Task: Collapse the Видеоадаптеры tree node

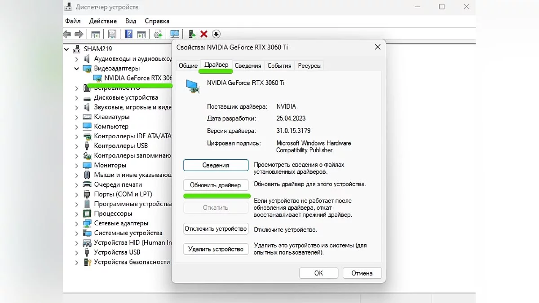Action: pos(77,69)
